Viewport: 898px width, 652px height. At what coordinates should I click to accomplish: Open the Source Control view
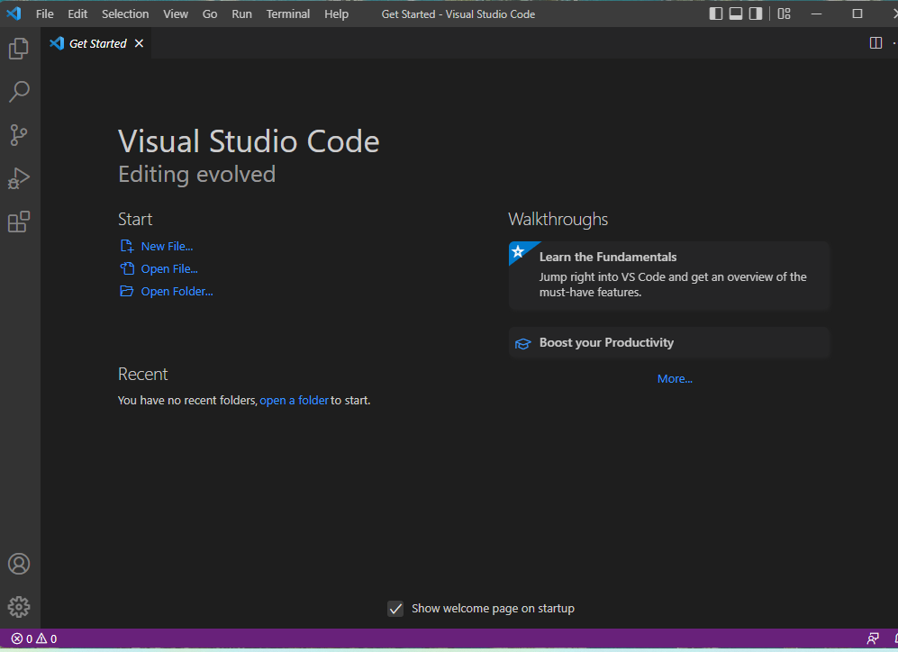(19, 135)
